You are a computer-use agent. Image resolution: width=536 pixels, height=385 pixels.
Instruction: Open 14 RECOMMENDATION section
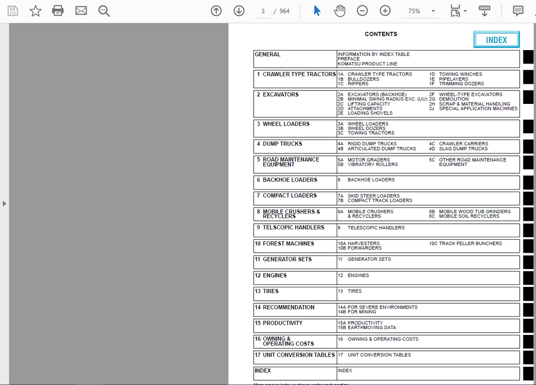click(x=285, y=308)
